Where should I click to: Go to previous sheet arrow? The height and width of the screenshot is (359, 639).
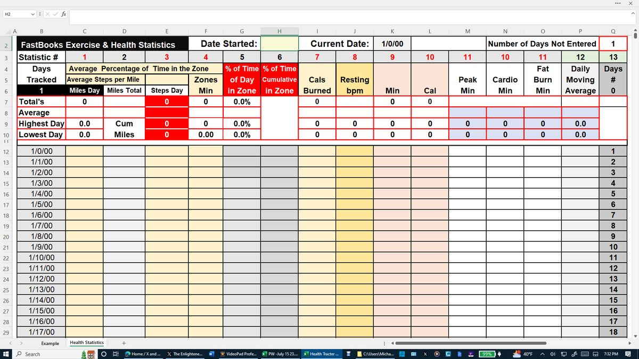(12, 344)
